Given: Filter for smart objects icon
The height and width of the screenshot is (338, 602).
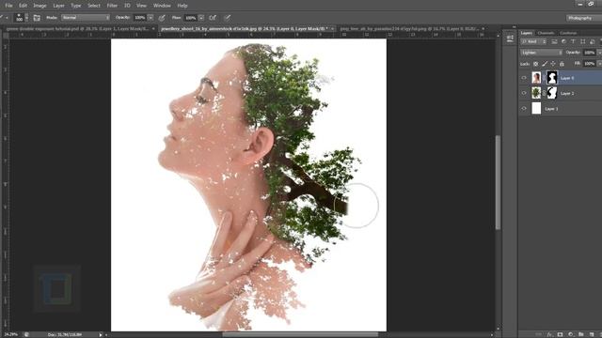Looking at the screenshot, I should (x=592, y=41).
